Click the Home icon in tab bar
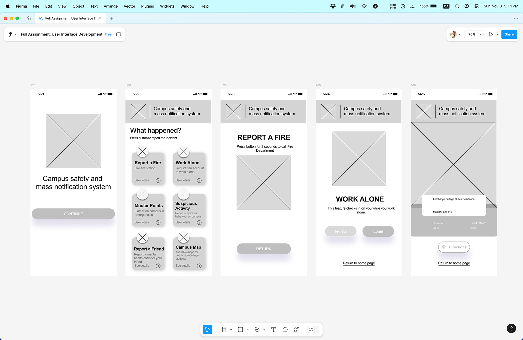Image resolution: width=523 pixels, height=340 pixels. (29, 18)
